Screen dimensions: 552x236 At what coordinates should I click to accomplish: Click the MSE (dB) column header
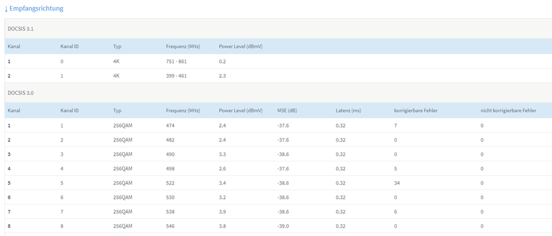click(x=287, y=111)
